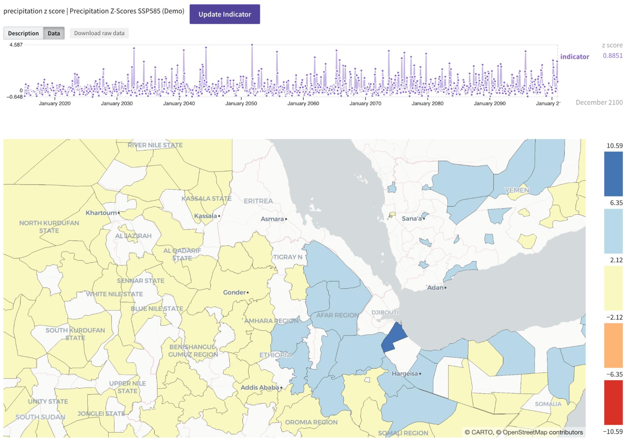Click the Yemen country label
This screenshot has width=626, height=438.
pyautogui.click(x=517, y=190)
